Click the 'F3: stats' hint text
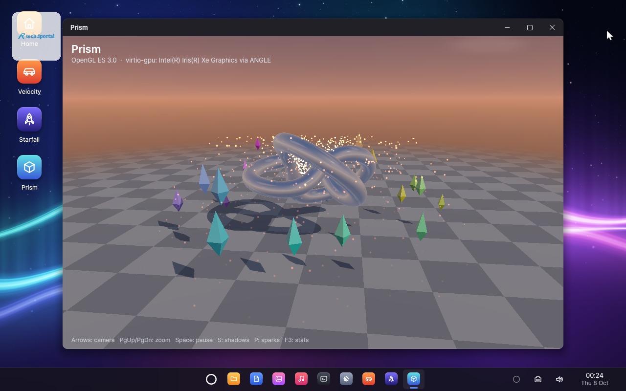 tap(297, 340)
